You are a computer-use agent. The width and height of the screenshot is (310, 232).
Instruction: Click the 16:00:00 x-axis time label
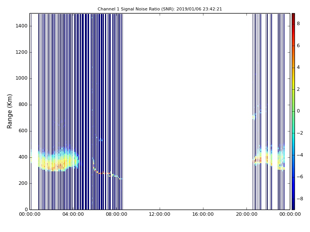click(x=203, y=214)
